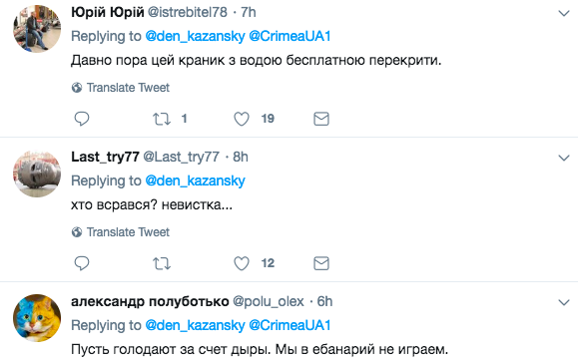Open the blue-yellow cat avatar profile
Viewport: 578px width, 362px height.
(x=37, y=318)
